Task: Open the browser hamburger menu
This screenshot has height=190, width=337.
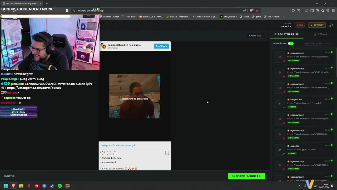Action: (x=333, y=11)
